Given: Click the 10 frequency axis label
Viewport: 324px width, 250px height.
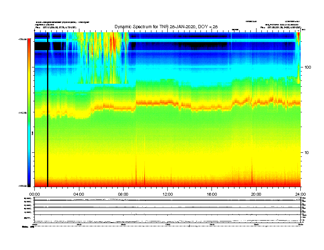Looking at the screenshot, I should [x=306, y=152].
